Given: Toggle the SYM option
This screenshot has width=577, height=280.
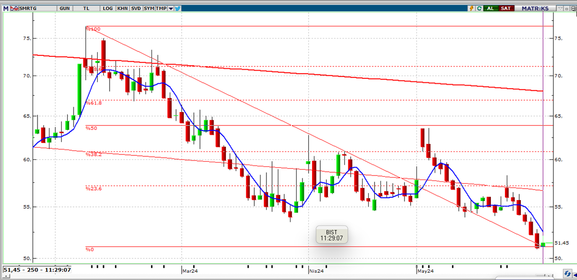Looking at the screenshot, I should pos(149,8).
